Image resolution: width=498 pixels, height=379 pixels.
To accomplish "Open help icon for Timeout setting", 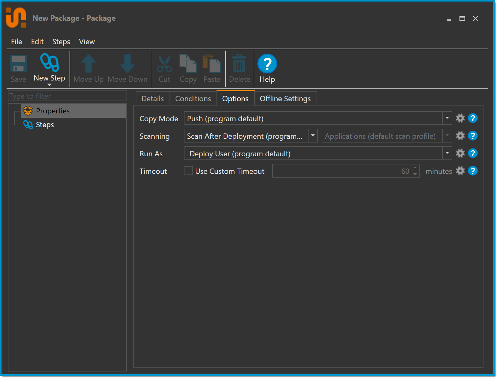I will tap(473, 171).
